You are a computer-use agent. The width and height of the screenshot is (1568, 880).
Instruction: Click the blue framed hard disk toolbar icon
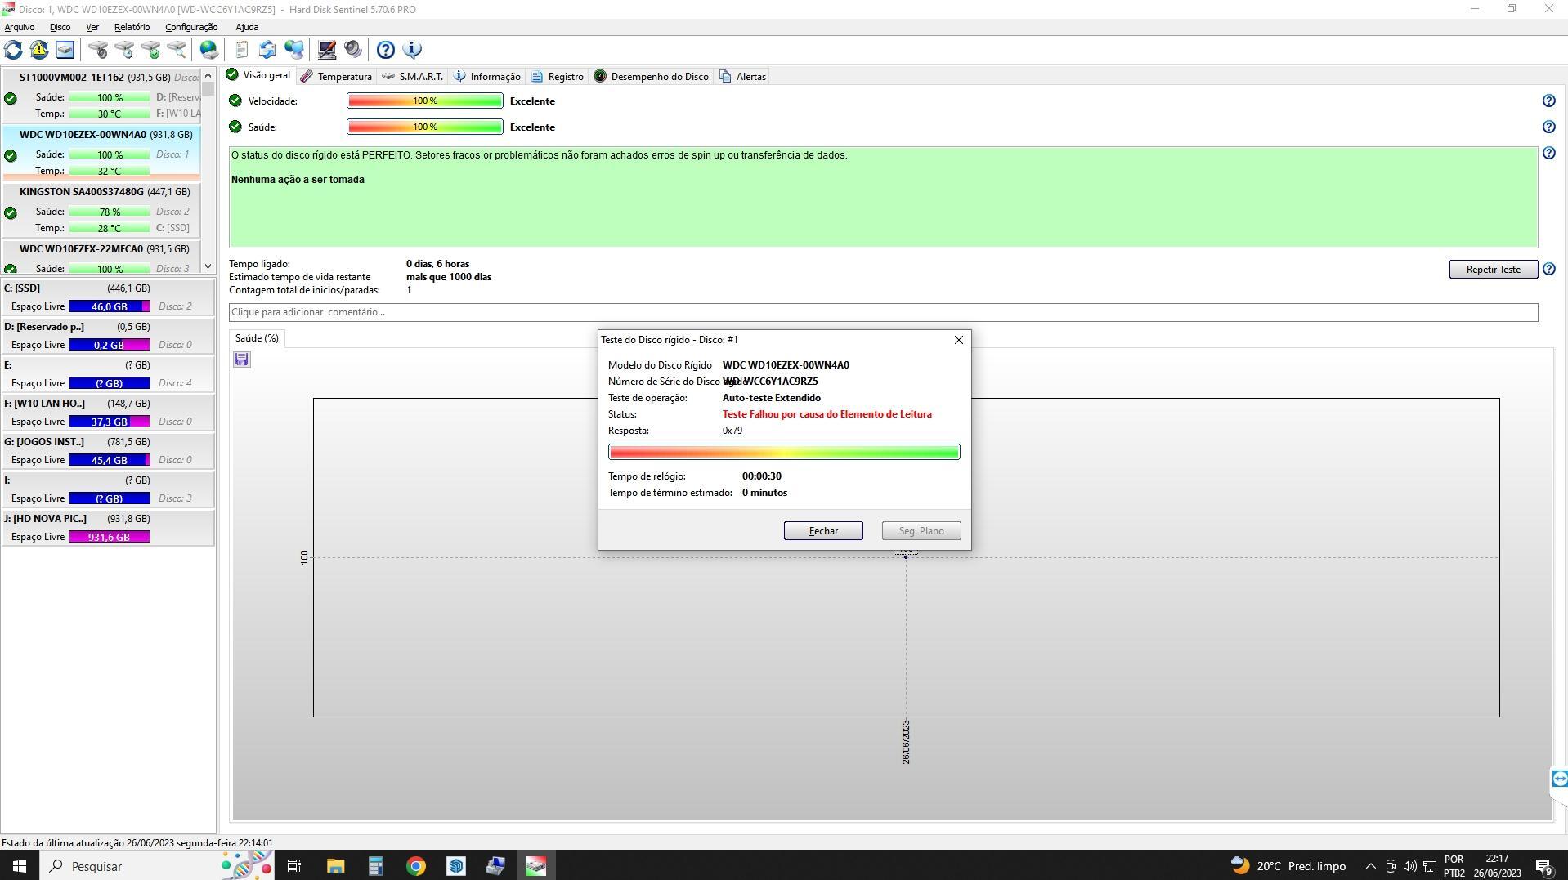(x=65, y=50)
